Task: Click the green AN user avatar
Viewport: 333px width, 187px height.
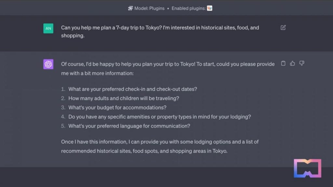Action: click(48, 29)
